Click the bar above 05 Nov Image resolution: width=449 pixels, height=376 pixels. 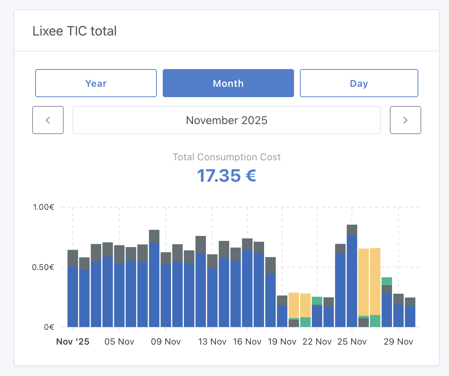[x=119, y=288]
